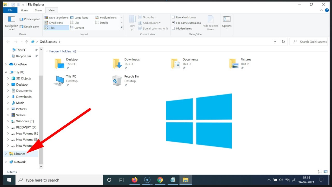Click the taskbar search box
332x187 pixels.
pos(59,180)
